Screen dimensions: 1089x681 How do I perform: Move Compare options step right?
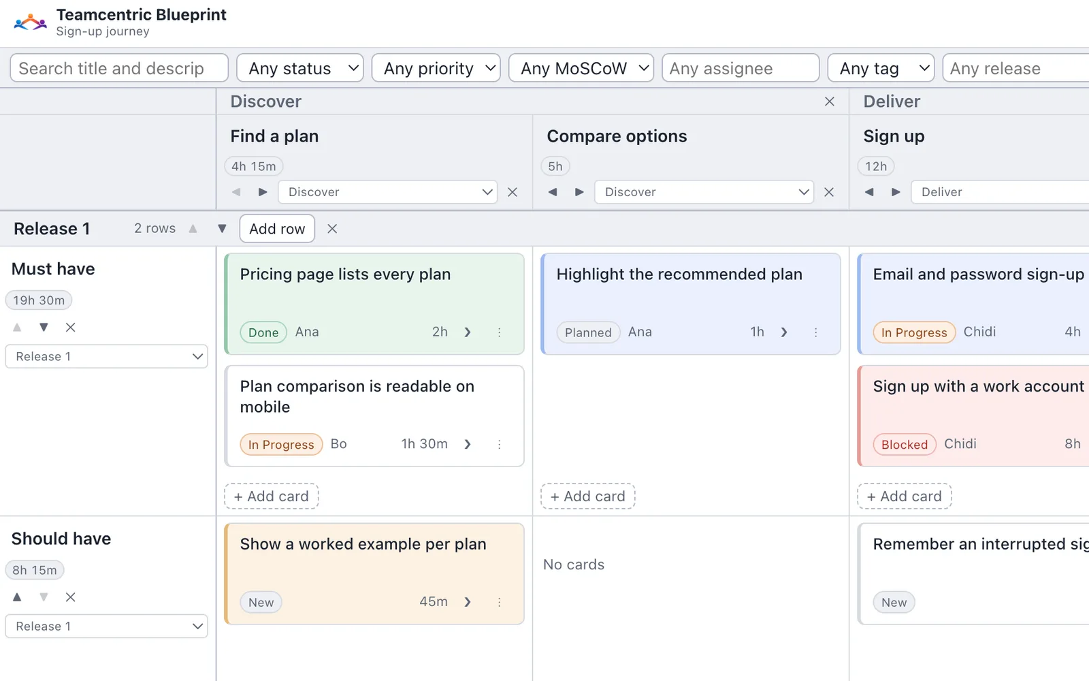[x=579, y=192]
